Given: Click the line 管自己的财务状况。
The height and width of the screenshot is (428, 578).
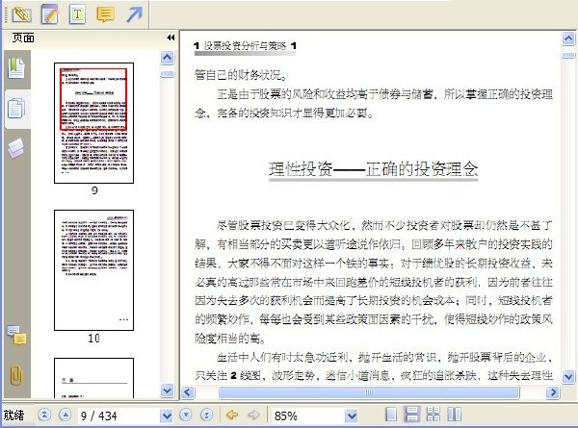Looking at the screenshot, I should pos(241,75).
